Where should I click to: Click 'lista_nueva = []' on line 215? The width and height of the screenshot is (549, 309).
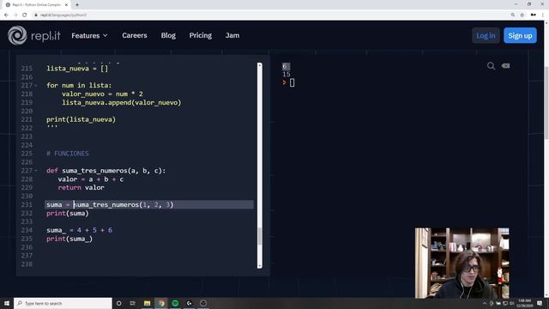[x=77, y=69]
